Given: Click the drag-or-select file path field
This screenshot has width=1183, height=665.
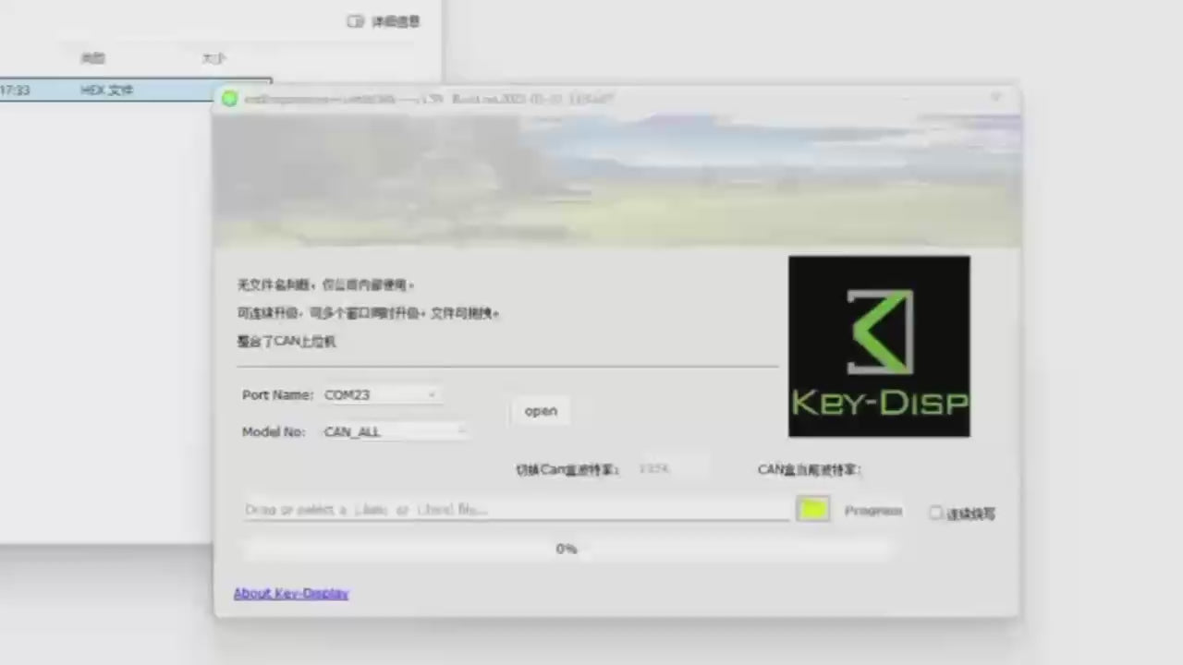Looking at the screenshot, I should coord(516,510).
